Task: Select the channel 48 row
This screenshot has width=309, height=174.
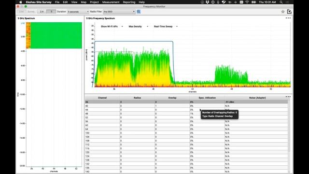Action: 186,114
